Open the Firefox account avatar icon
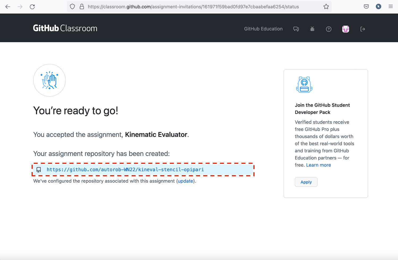This screenshot has width=398, height=260. coord(378,7)
